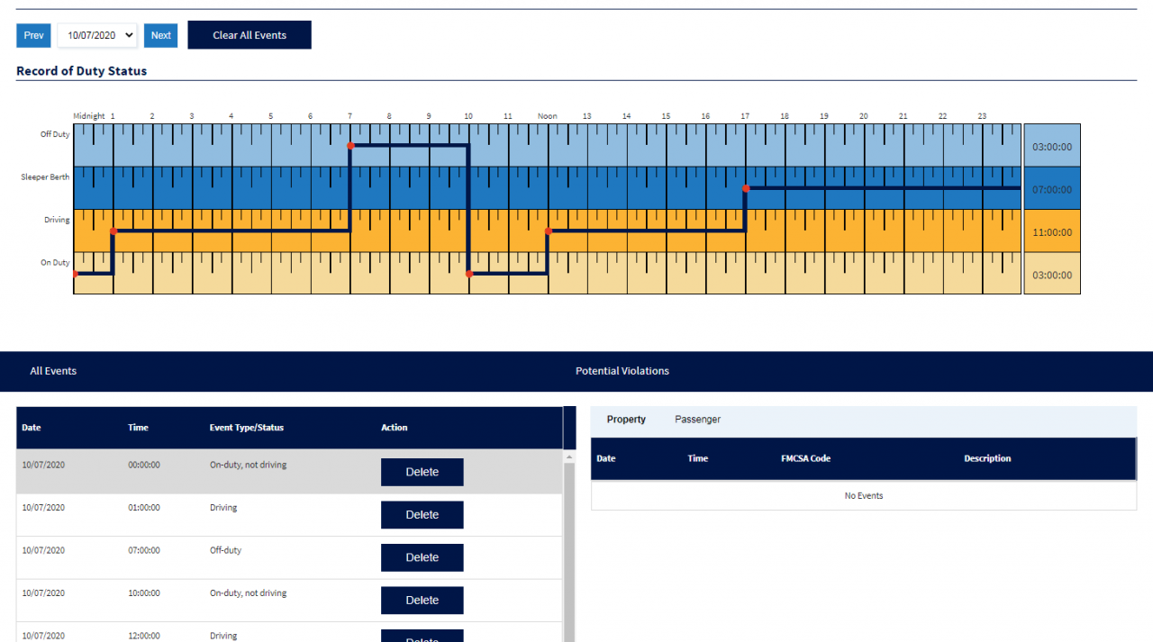Delete the 07:00:00 Off-duty event
This screenshot has width=1153, height=642.
[422, 557]
